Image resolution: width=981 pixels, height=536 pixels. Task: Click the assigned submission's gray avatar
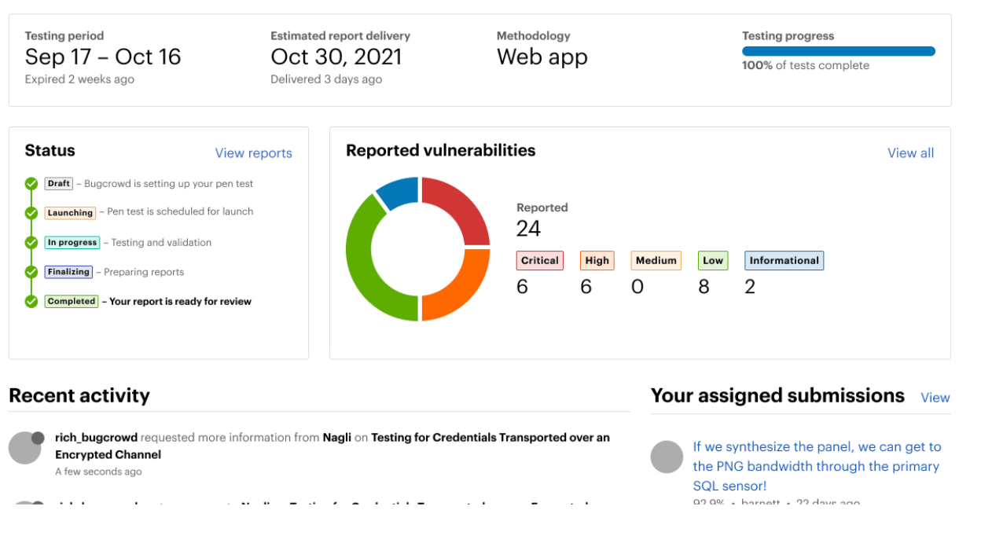click(x=667, y=457)
